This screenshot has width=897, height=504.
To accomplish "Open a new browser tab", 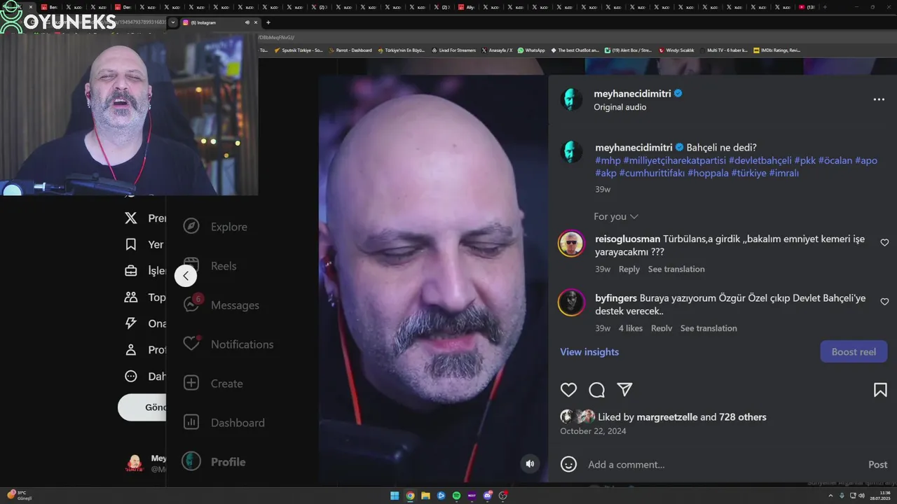I will 268,22.
